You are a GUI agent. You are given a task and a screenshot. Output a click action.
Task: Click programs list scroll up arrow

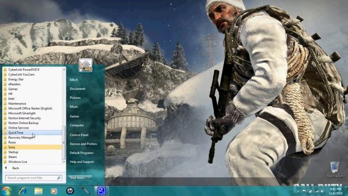click(x=64, y=69)
